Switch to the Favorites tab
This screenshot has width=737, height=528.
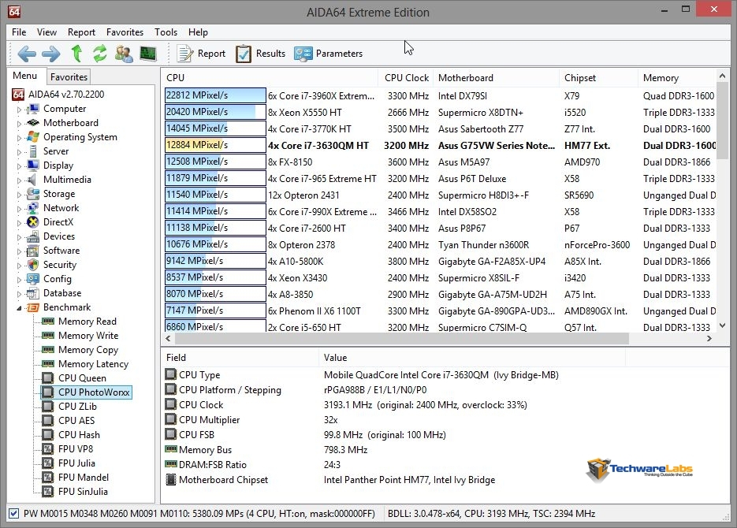click(x=69, y=77)
